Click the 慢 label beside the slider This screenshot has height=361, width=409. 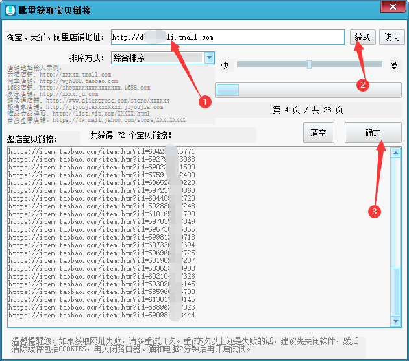point(393,65)
